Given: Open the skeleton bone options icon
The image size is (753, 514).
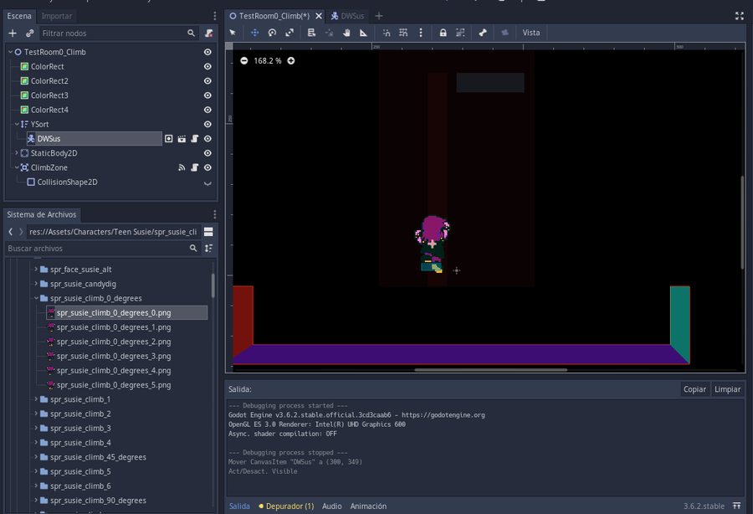Looking at the screenshot, I should click(x=483, y=33).
